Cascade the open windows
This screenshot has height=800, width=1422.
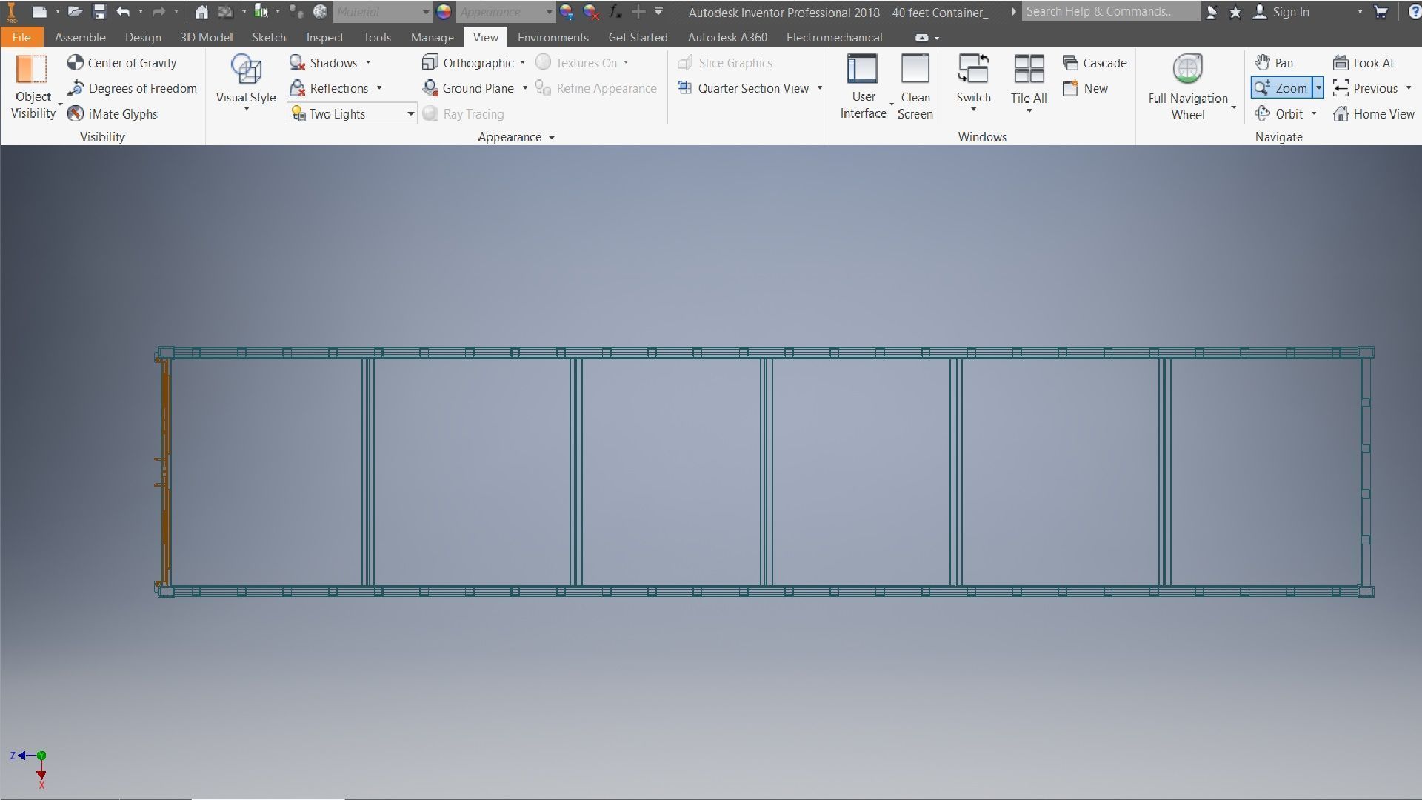[1095, 63]
